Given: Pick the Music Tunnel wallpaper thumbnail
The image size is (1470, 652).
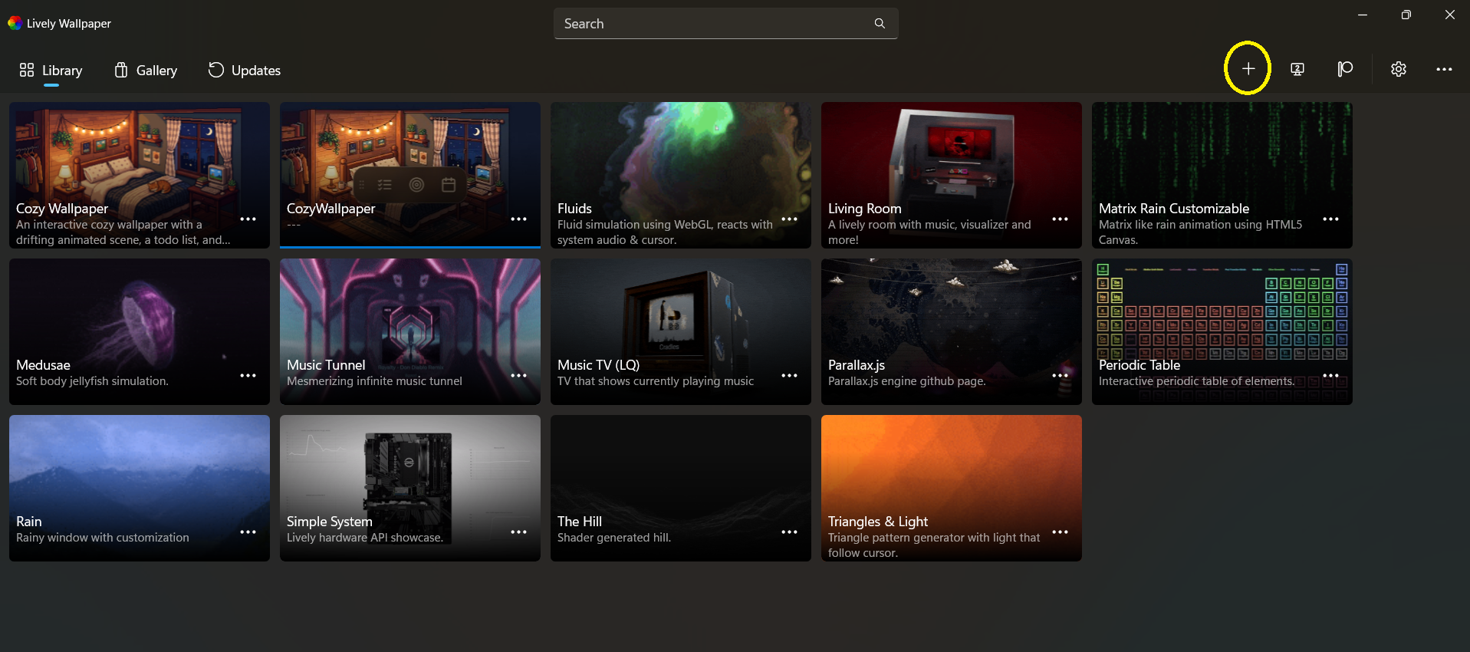Looking at the screenshot, I should (410, 331).
